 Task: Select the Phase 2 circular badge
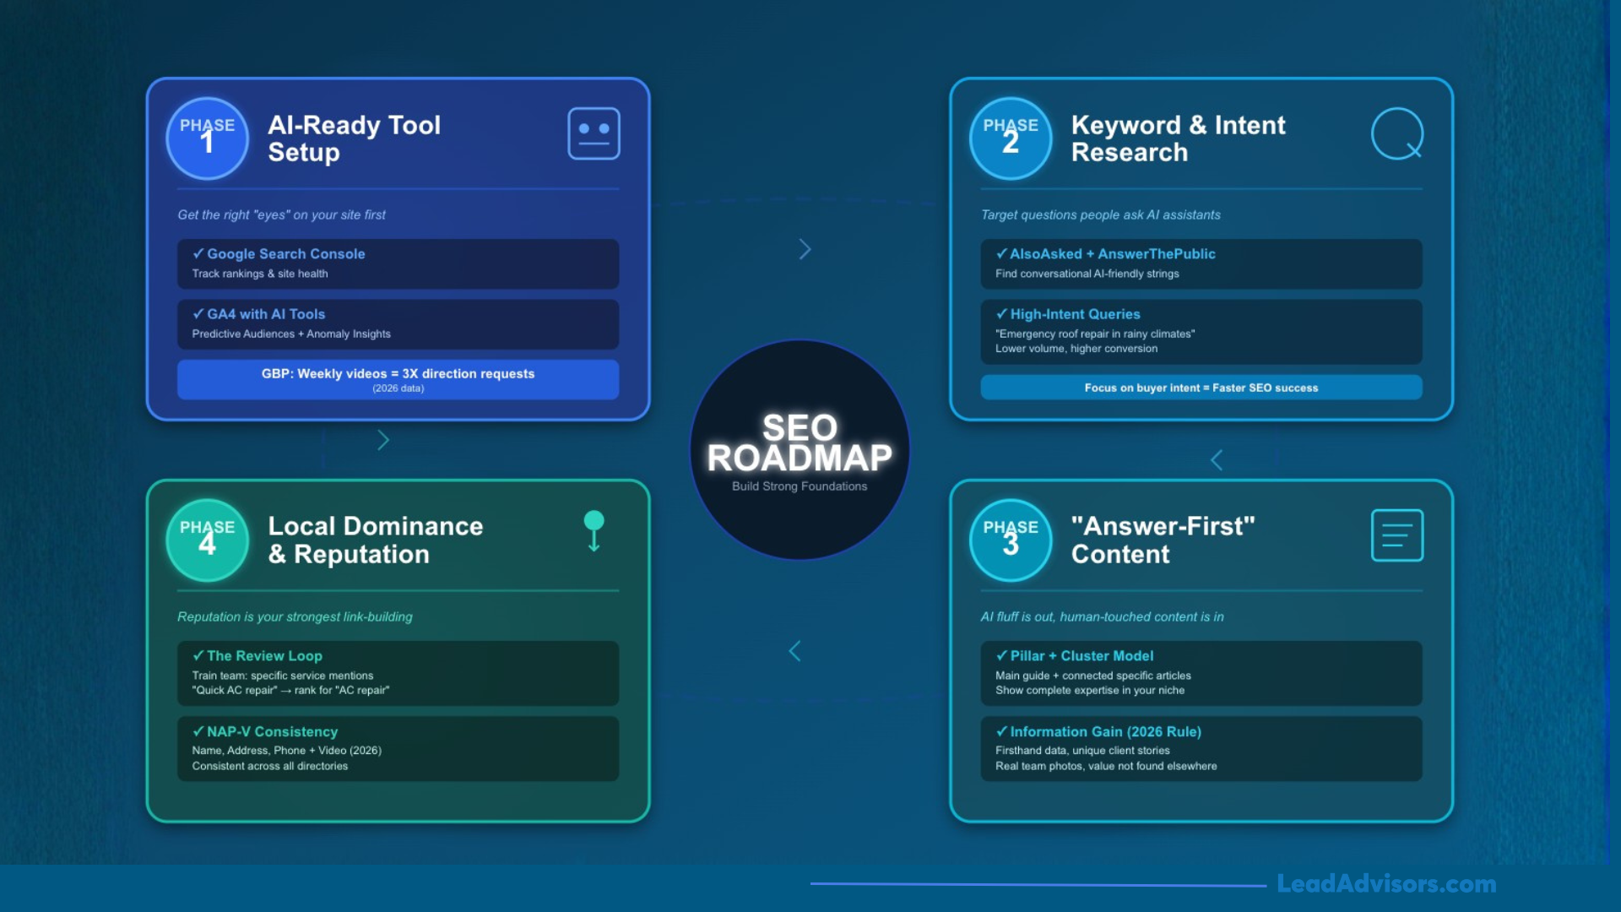coord(1010,138)
